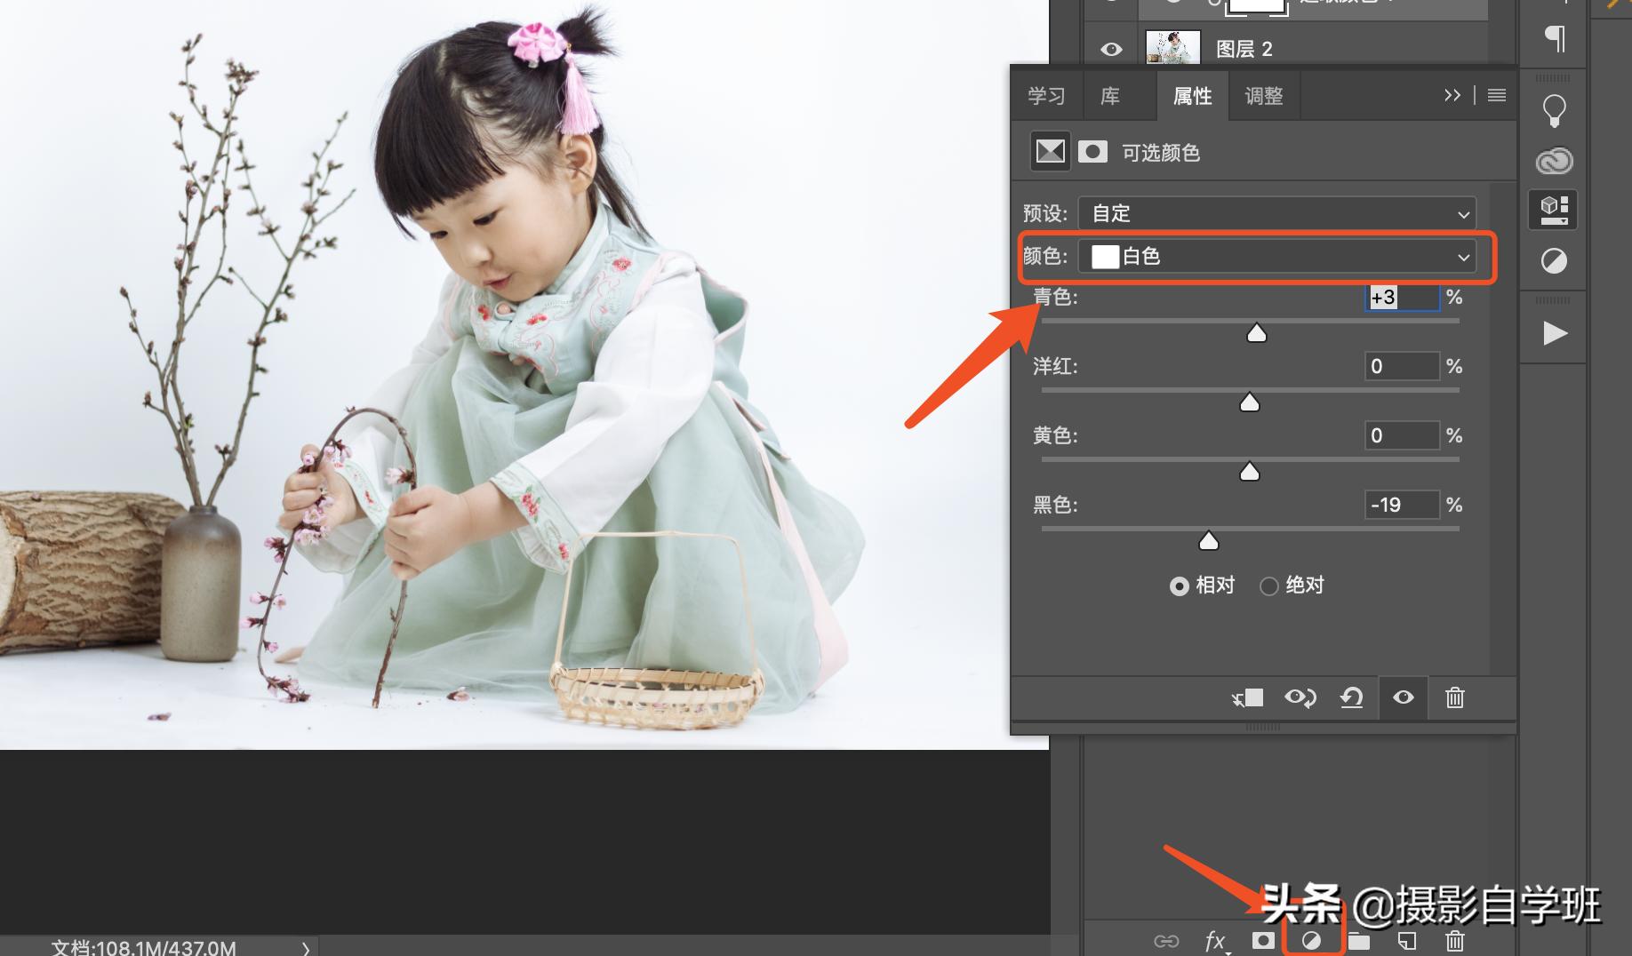
Task: Open the Creative Cloud Libraries icon
Action: 1554,161
